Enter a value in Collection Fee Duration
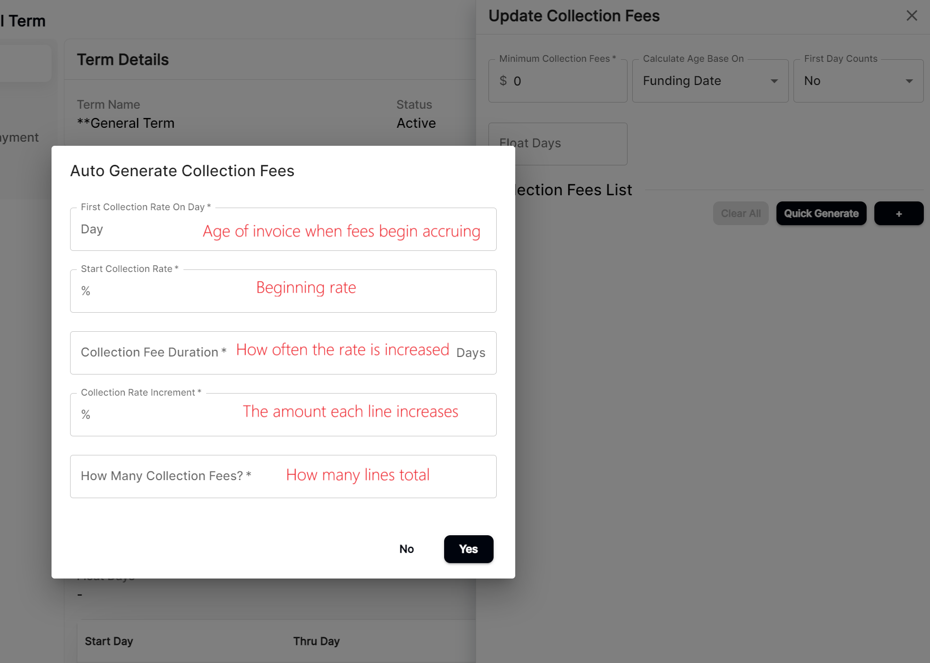930x663 pixels. [x=283, y=353]
